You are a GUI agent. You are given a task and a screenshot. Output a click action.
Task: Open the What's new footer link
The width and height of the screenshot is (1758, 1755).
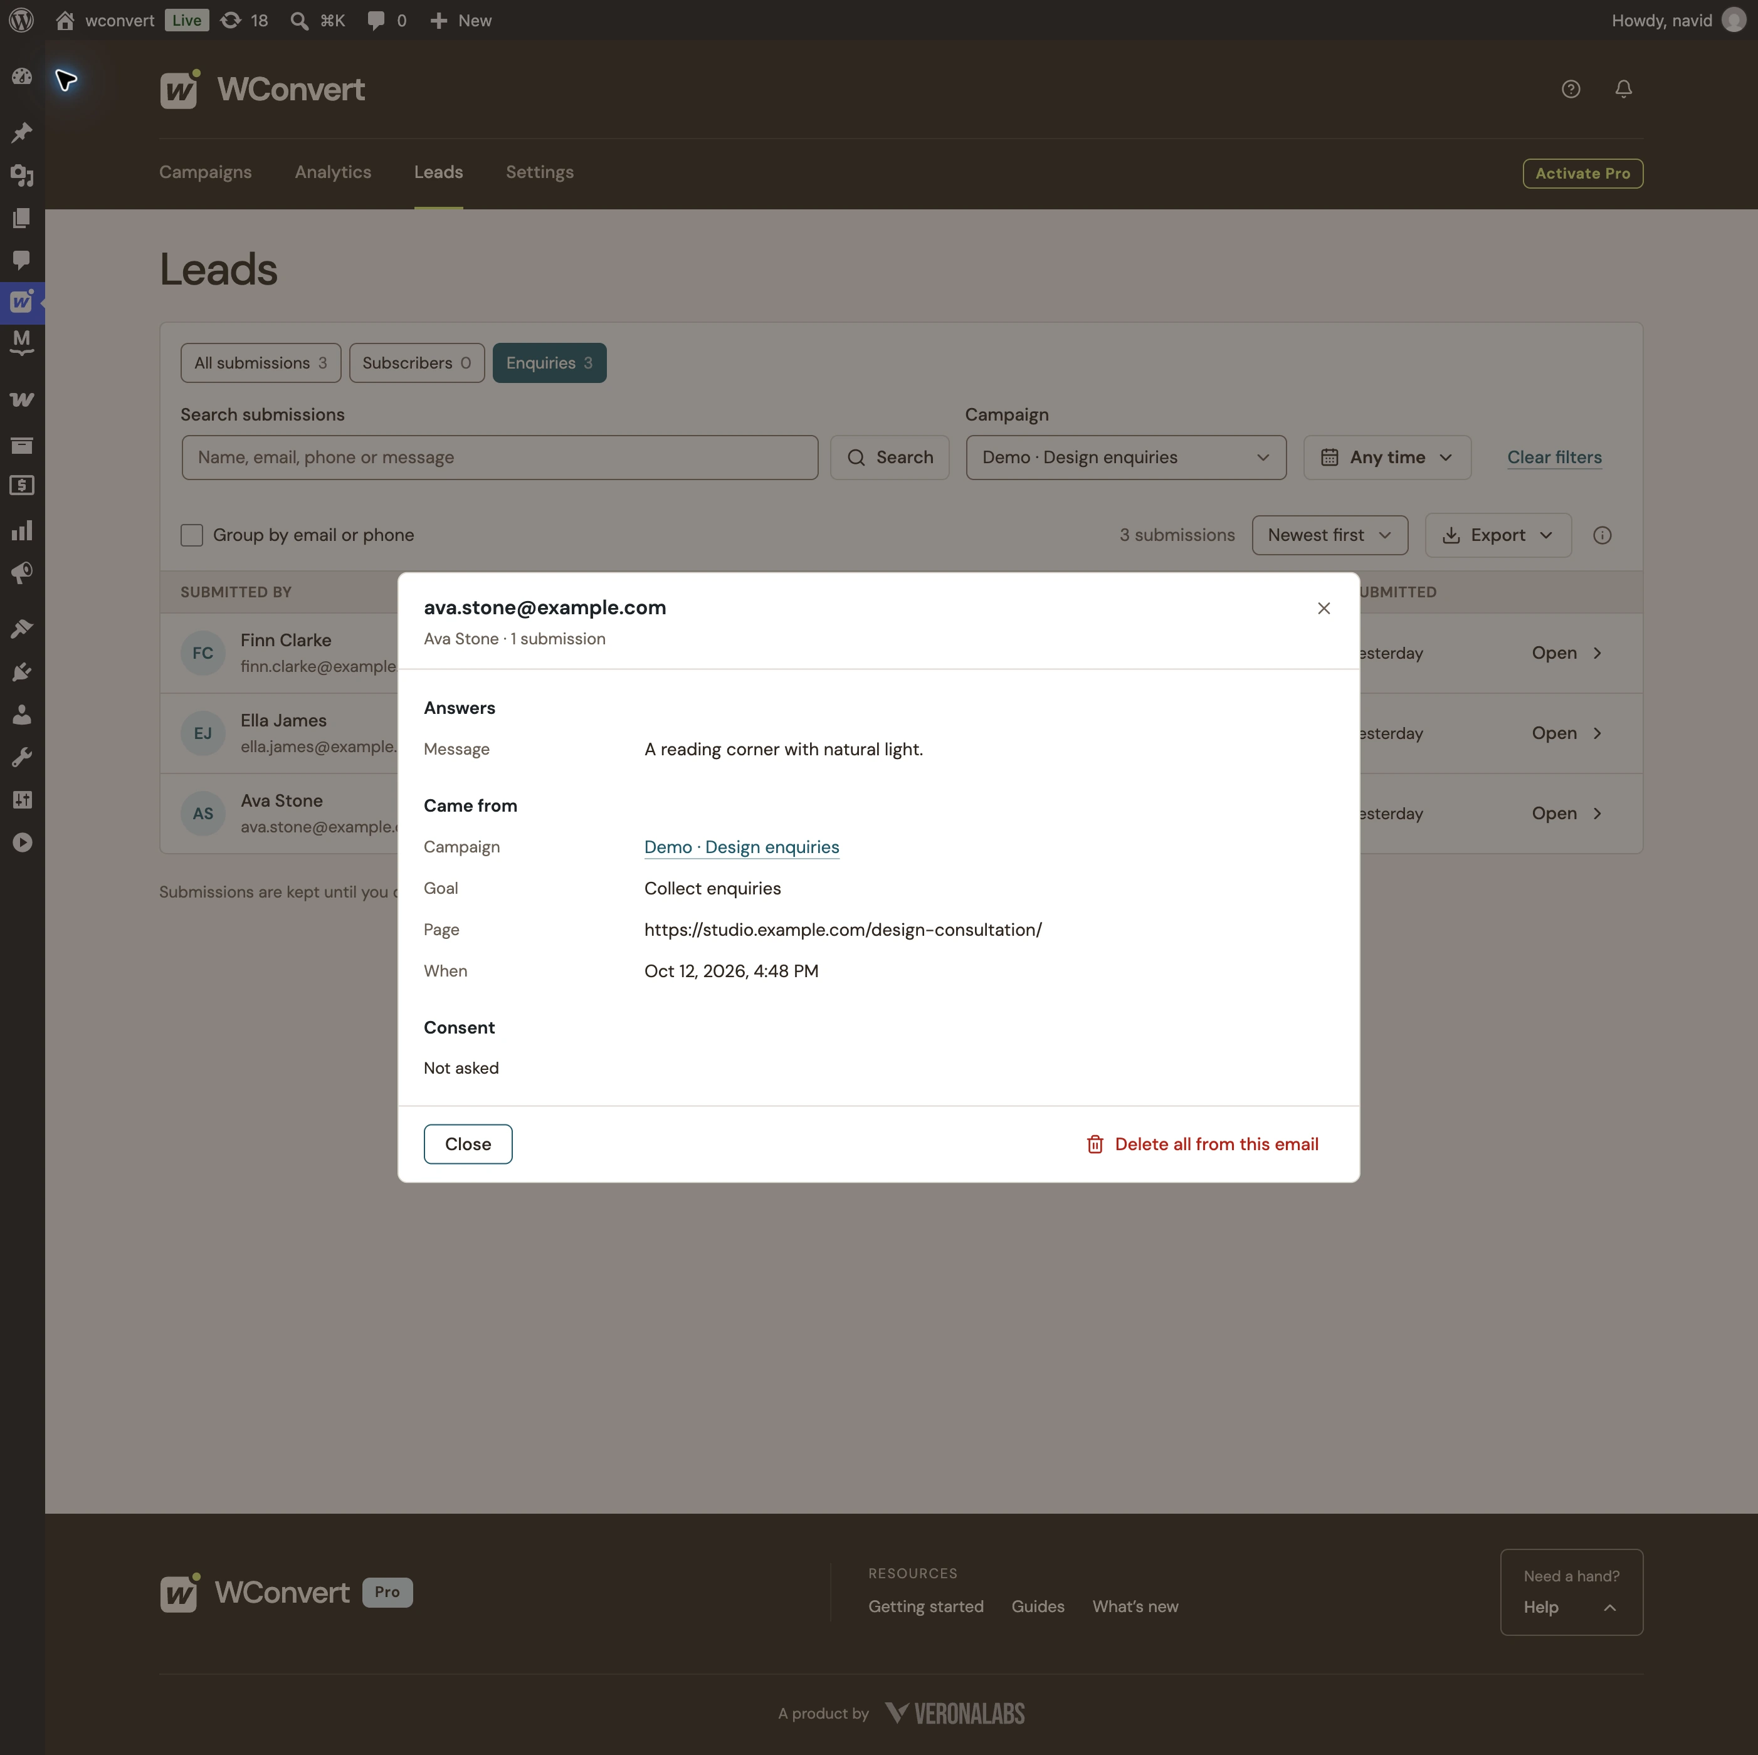tap(1135, 1606)
